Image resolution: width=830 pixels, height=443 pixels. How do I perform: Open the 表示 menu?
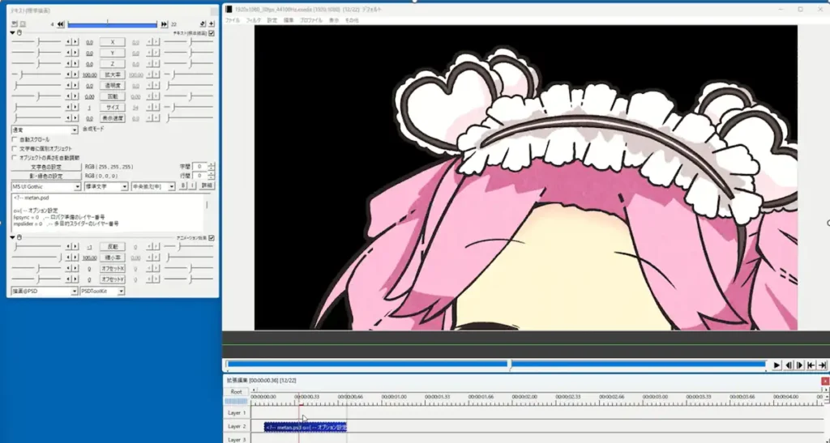click(x=333, y=20)
